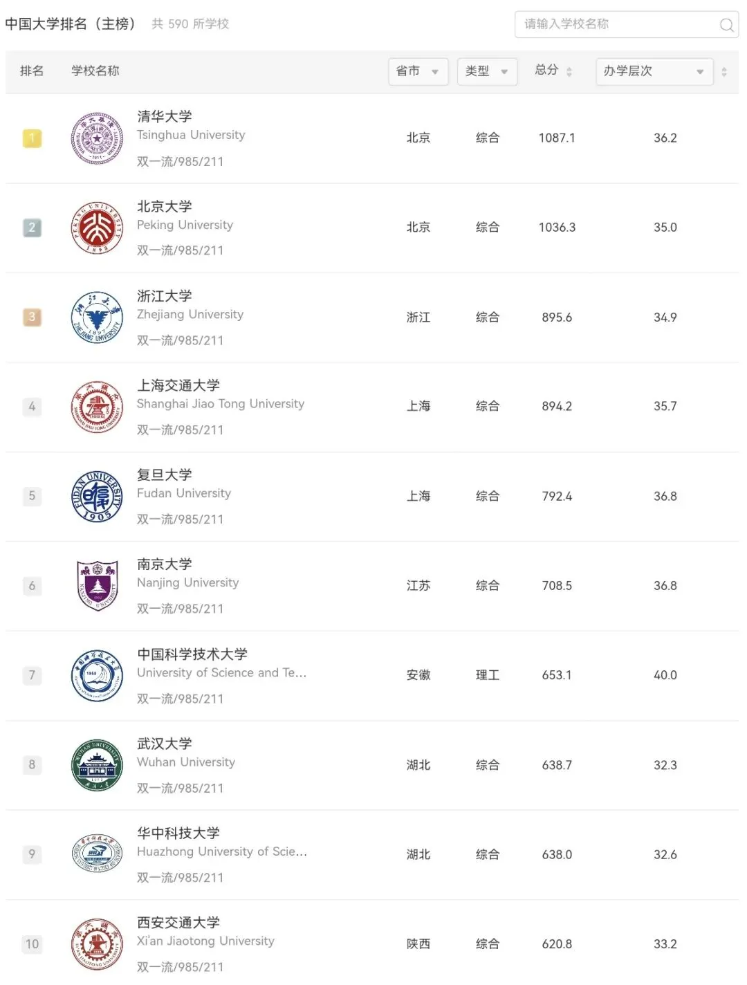Click the 学校名称 column header
Screen dimensions: 747x985
tap(95, 71)
